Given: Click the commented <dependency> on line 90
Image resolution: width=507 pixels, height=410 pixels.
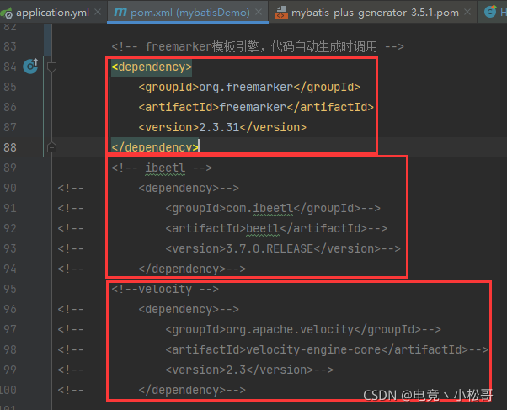Looking at the screenshot, I should click(189, 188).
